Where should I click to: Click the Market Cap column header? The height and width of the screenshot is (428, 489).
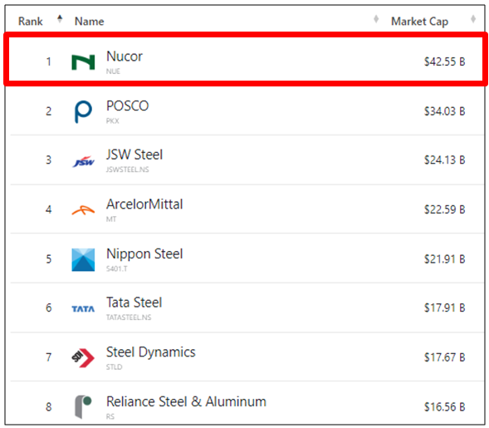pos(420,22)
